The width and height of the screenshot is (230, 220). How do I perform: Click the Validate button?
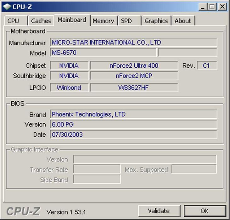click(x=159, y=211)
